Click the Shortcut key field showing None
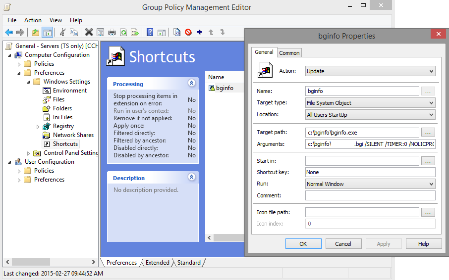The image size is (449, 280). (x=370, y=172)
